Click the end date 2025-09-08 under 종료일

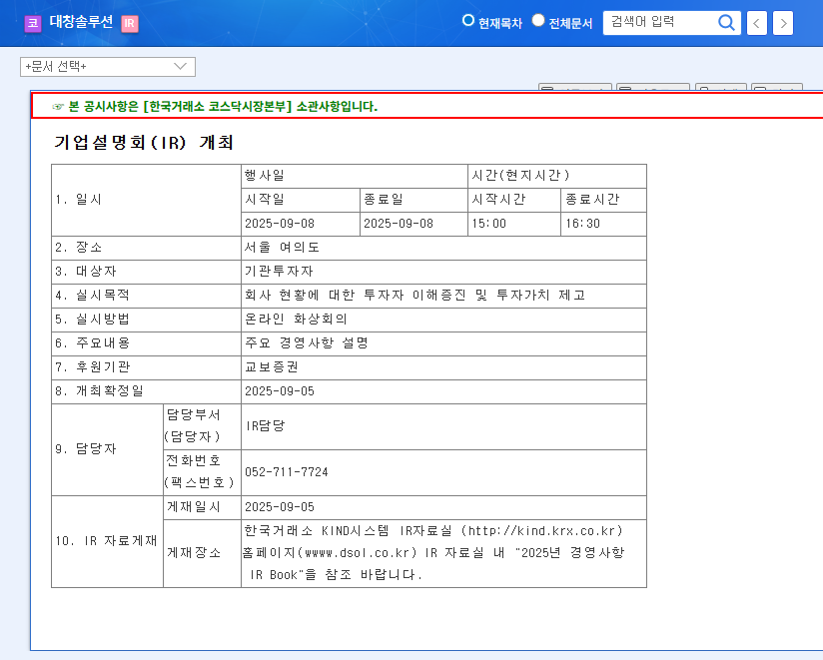coord(399,224)
